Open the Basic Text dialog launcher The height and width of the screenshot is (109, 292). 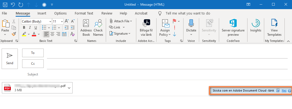tap(76, 41)
